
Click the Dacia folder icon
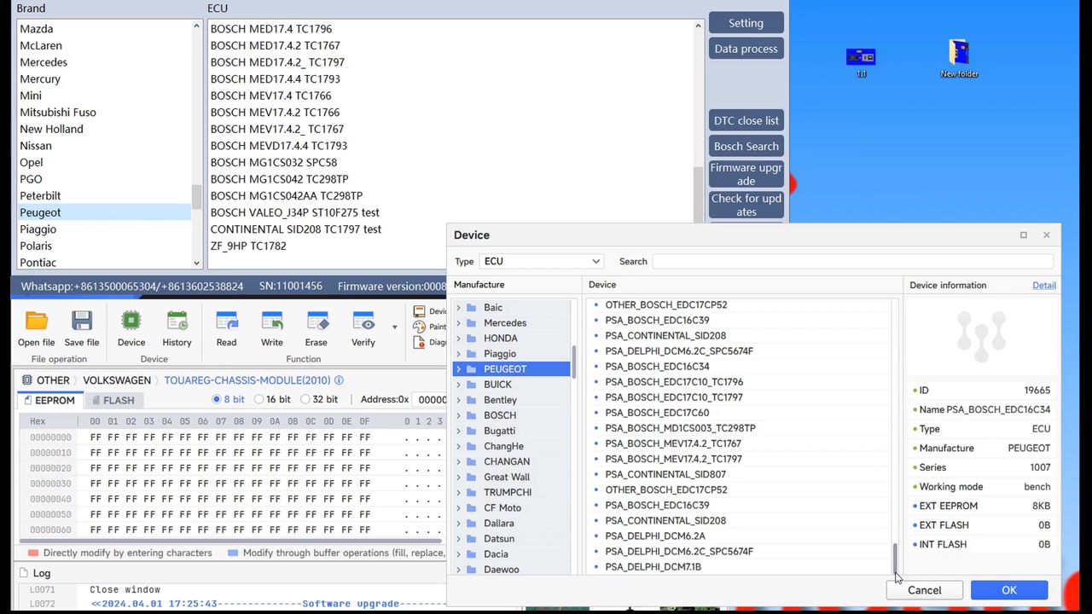(471, 553)
